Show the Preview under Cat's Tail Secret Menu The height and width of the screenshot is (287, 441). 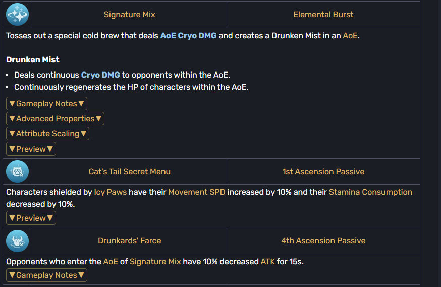pos(31,218)
